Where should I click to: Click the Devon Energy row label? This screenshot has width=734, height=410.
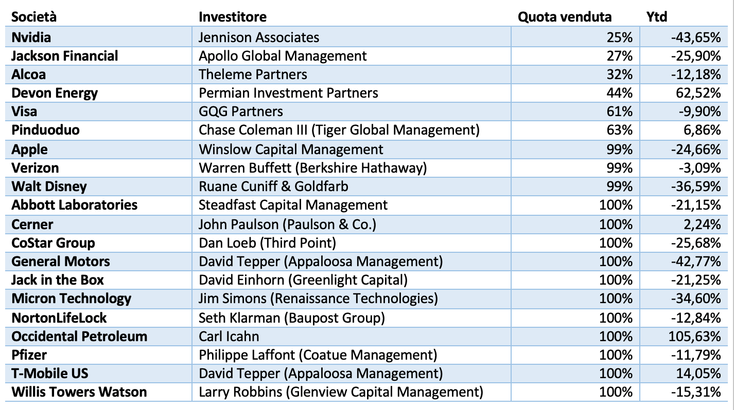55,93
